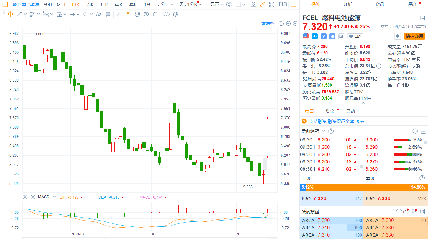Expand the MACD indicator dropdown
Viewport: 428px width, 239px height.
[55, 197]
